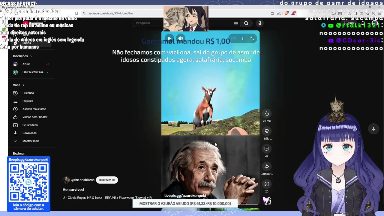The image size is (384, 216).
Task: Open the 42 comments panel
Action: 267,149
